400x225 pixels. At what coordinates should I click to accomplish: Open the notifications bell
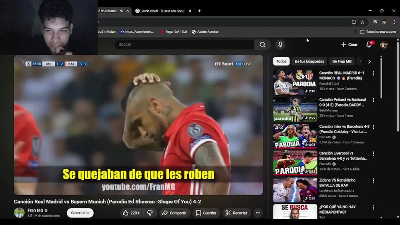point(369,45)
